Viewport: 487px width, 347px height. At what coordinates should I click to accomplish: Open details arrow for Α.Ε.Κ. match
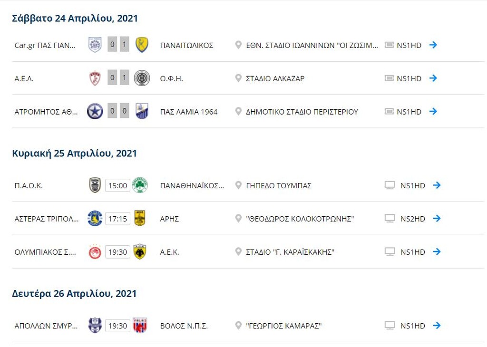pyautogui.click(x=437, y=252)
